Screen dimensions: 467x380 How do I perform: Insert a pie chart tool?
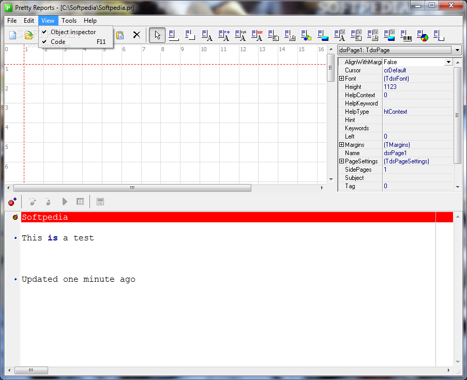click(423, 35)
